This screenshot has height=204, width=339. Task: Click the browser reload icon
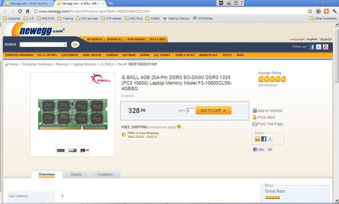(x=20, y=11)
